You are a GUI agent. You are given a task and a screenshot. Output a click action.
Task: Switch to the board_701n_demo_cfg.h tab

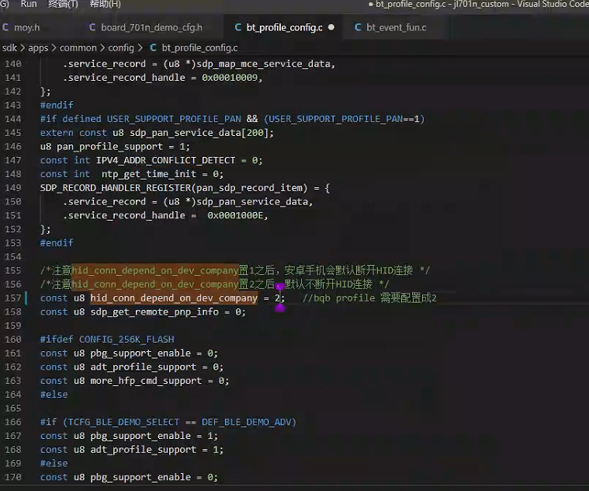(x=151, y=27)
